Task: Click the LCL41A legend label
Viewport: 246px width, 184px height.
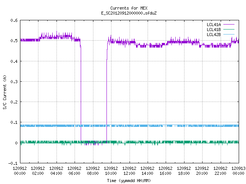Action: point(214,25)
